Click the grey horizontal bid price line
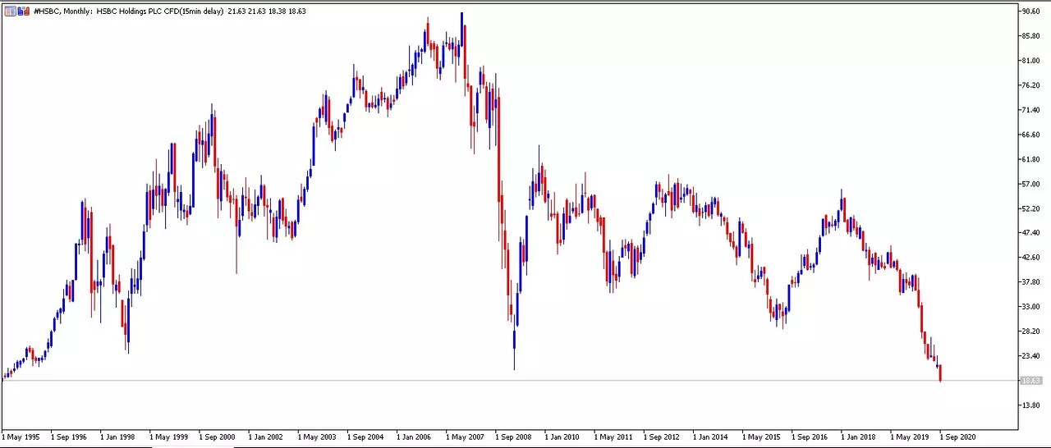The width and height of the screenshot is (1051, 448). pyautogui.click(x=509, y=381)
